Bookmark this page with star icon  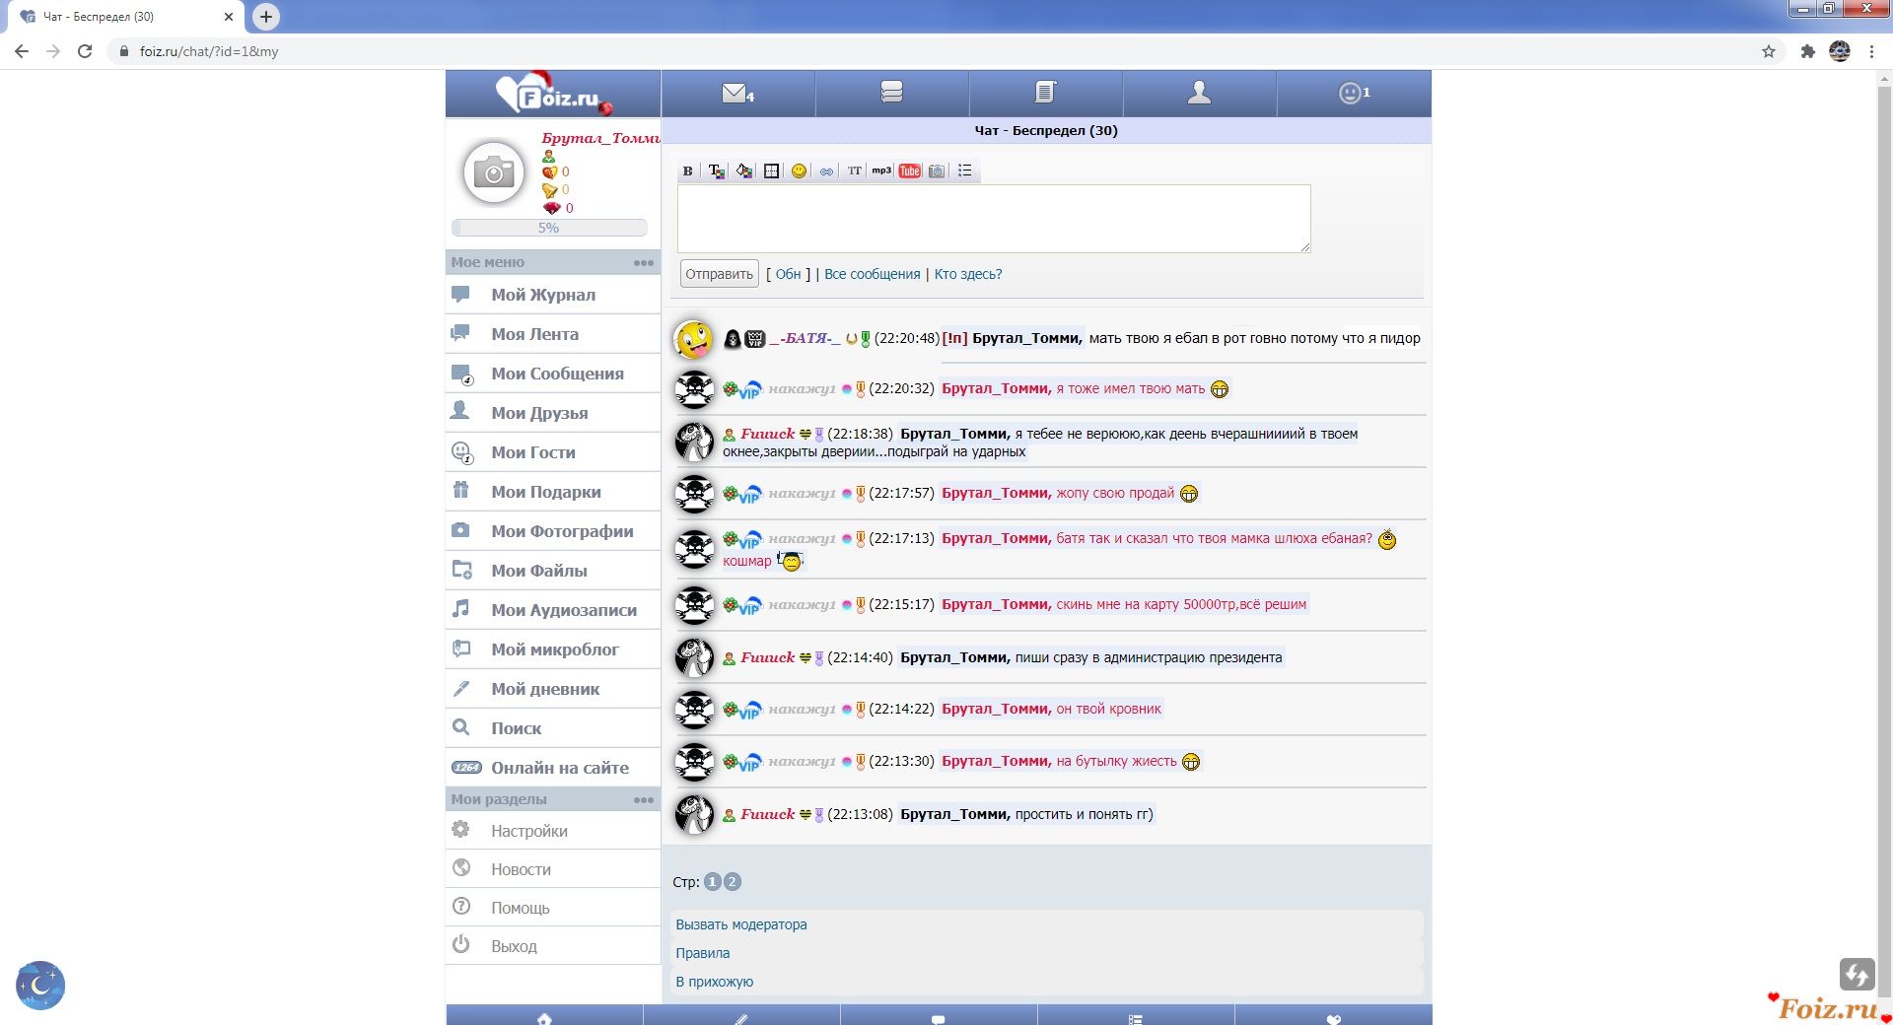point(1769,51)
